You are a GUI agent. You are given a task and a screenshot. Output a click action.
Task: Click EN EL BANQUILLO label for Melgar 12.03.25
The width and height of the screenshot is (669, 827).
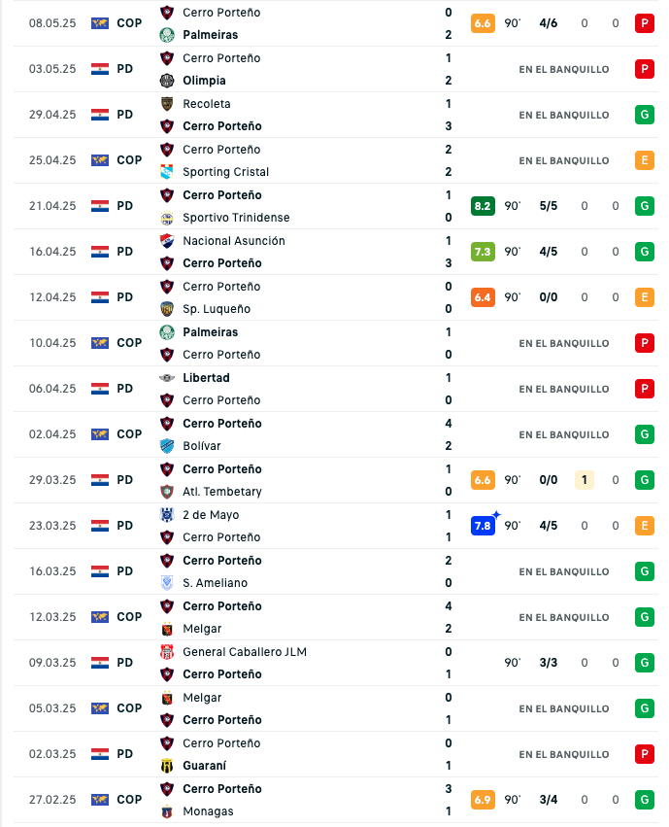pyautogui.click(x=564, y=618)
